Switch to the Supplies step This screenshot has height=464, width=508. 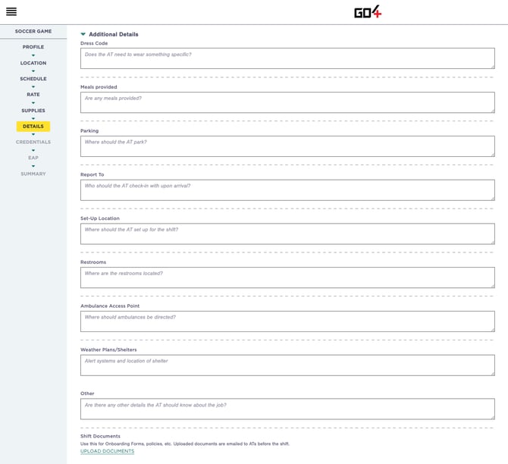(x=33, y=111)
